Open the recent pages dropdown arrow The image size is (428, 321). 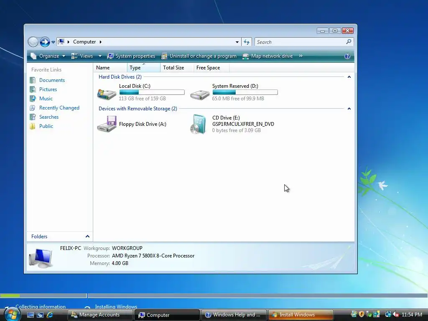(x=53, y=42)
